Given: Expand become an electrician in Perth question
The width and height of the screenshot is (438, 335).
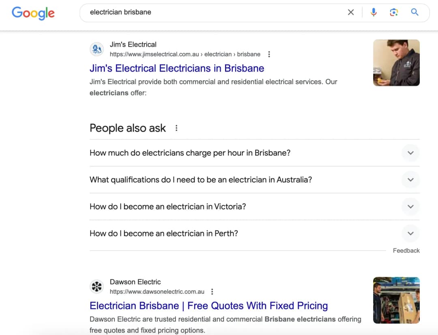Looking at the screenshot, I should (x=254, y=233).
